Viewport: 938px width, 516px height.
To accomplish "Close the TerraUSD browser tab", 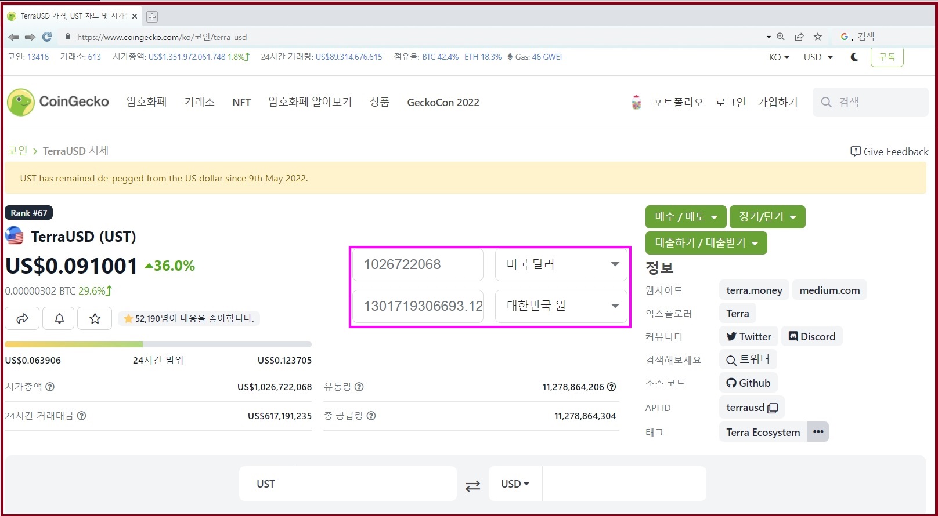I will point(135,16).
